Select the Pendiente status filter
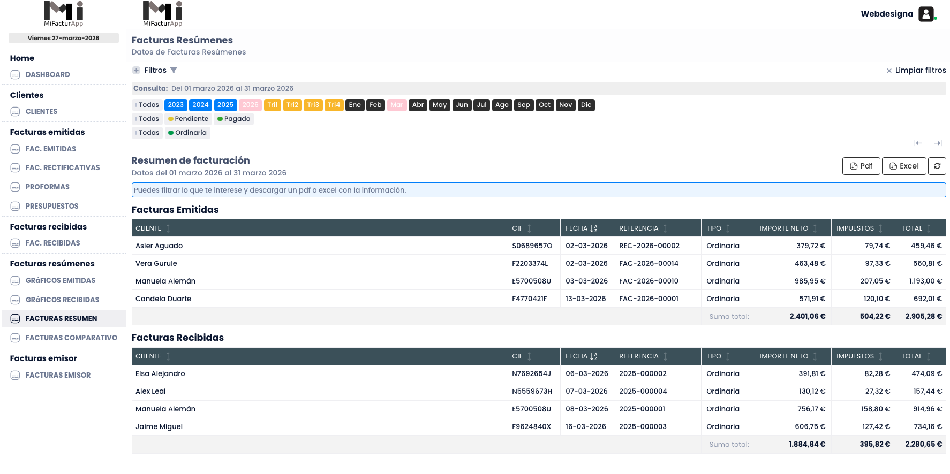This screenshot has width=950, height=474. pyautogui.click(x=188, y=119)
